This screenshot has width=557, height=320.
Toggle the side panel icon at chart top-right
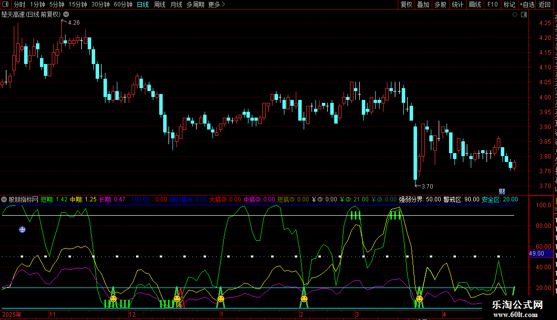[524, 15]
